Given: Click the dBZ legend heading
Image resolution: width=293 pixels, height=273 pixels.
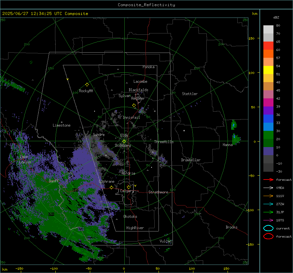Looking at the screenshot, I should click(276, 17).
